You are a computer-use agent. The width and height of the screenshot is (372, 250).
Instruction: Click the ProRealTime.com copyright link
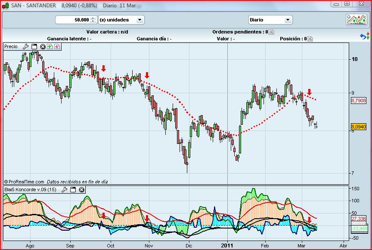tap(24, 182)
